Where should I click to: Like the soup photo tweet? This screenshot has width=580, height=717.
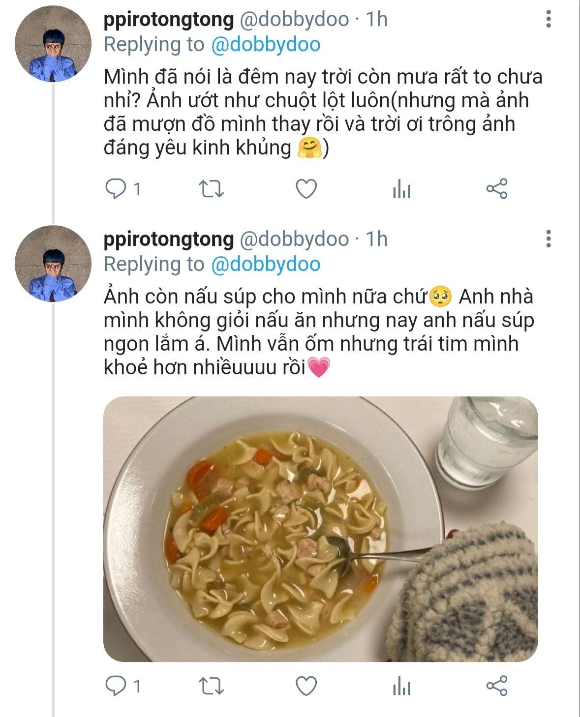coord(306,686)
